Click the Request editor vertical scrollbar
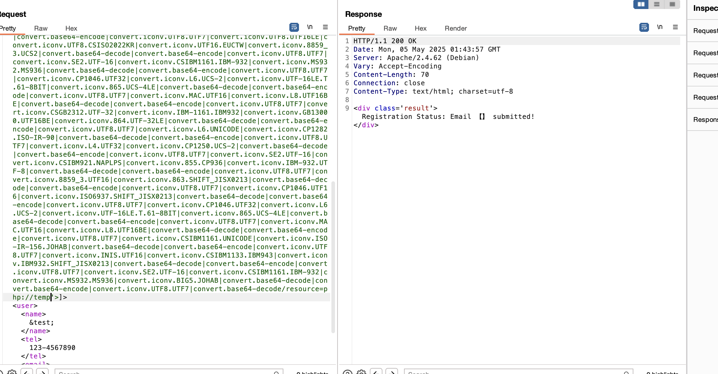 pyautogui.click(x=333, y=257)
